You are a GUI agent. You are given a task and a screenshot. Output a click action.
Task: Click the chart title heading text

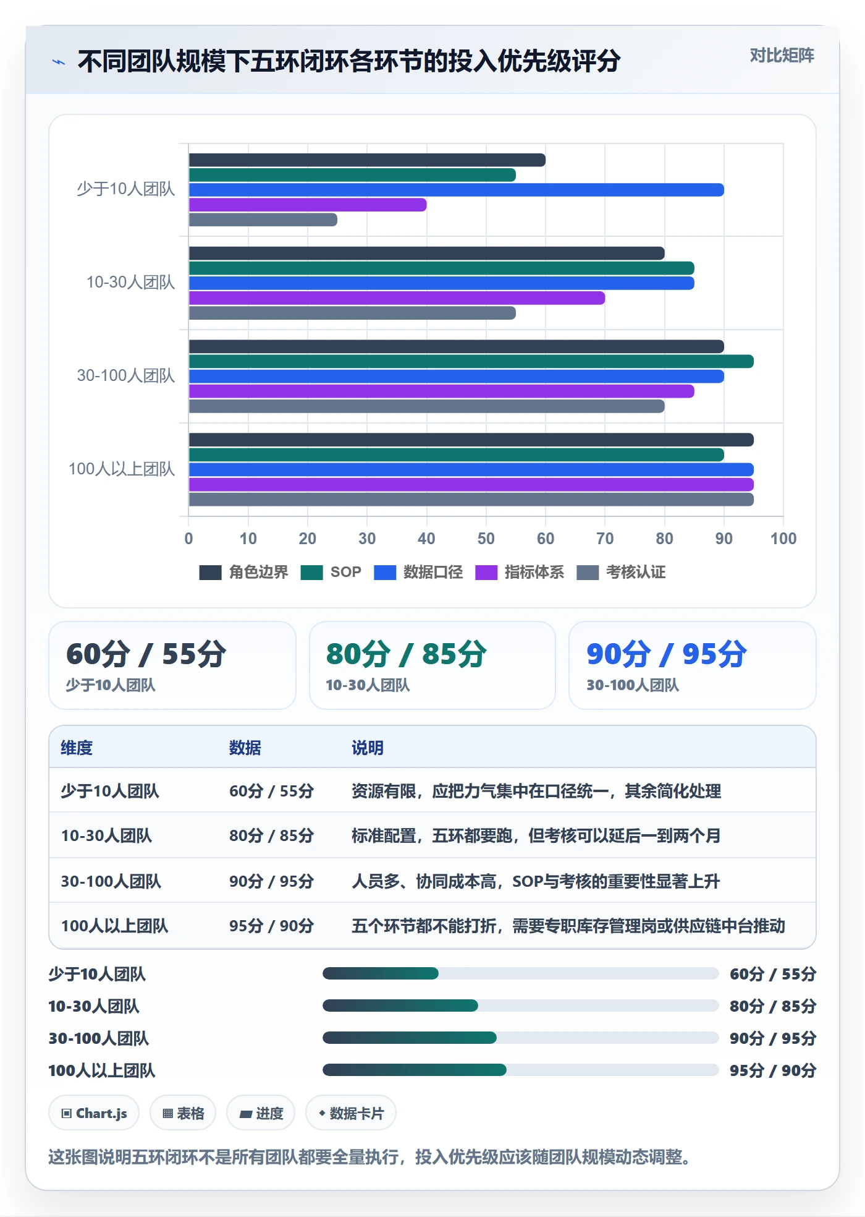coord(349,61)
